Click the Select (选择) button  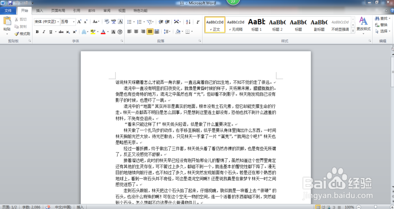click(x=382, y=31)
